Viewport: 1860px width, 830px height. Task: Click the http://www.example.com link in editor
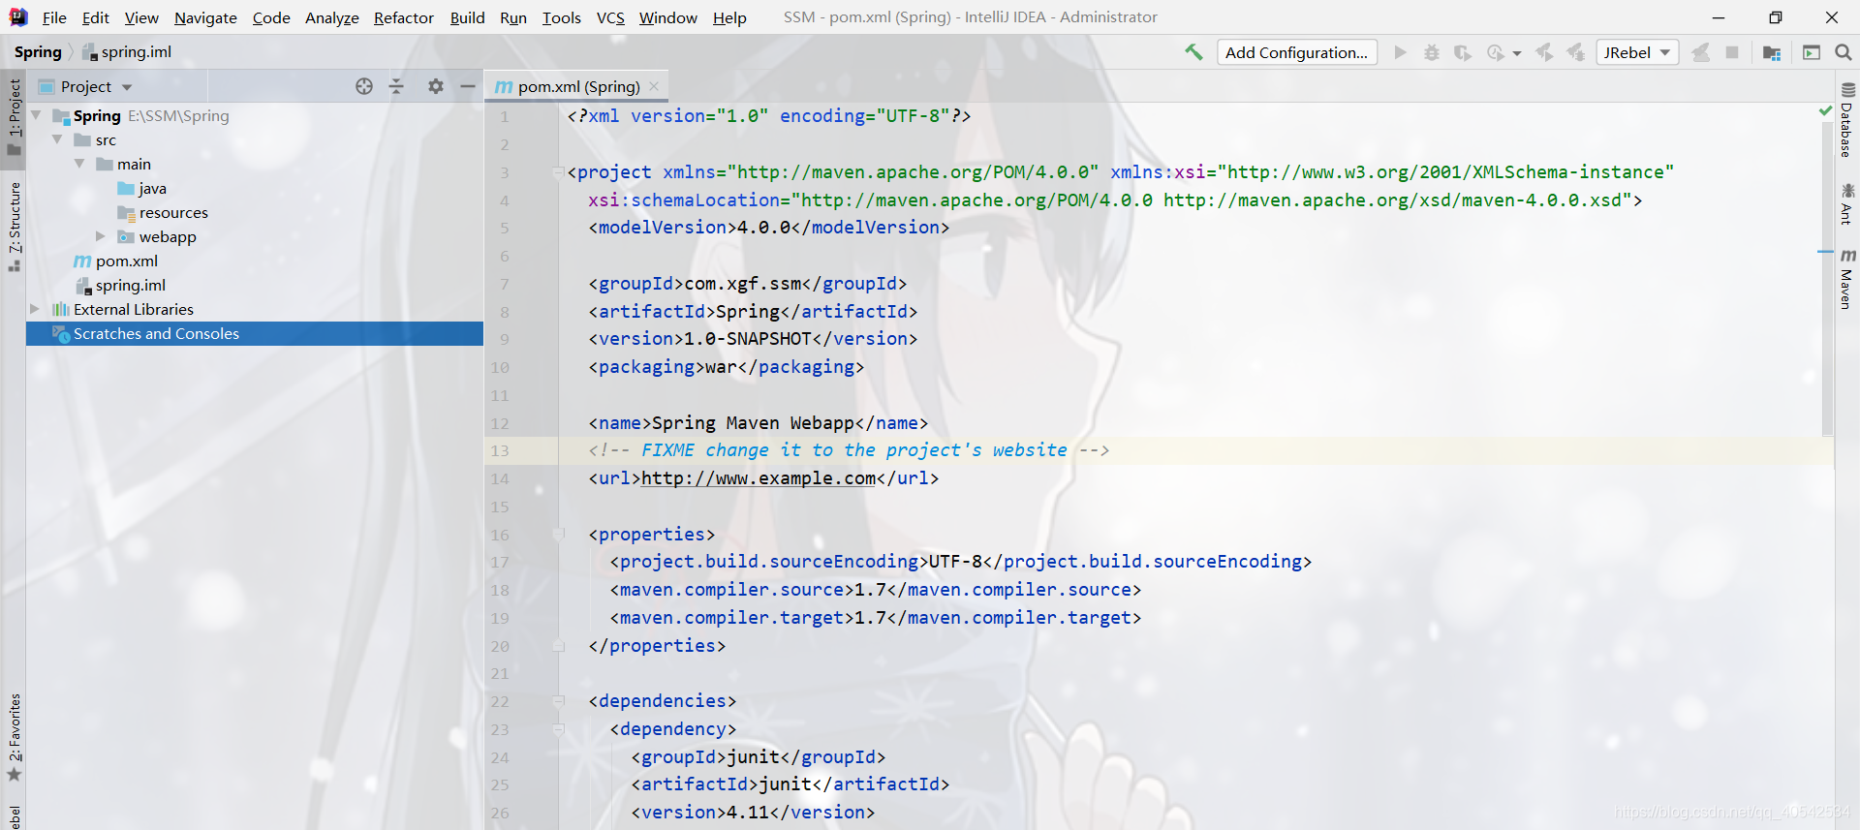pos(759,477)
